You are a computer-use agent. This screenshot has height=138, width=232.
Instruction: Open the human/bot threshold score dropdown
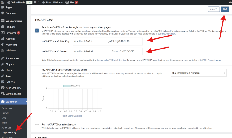click(199, 73)
